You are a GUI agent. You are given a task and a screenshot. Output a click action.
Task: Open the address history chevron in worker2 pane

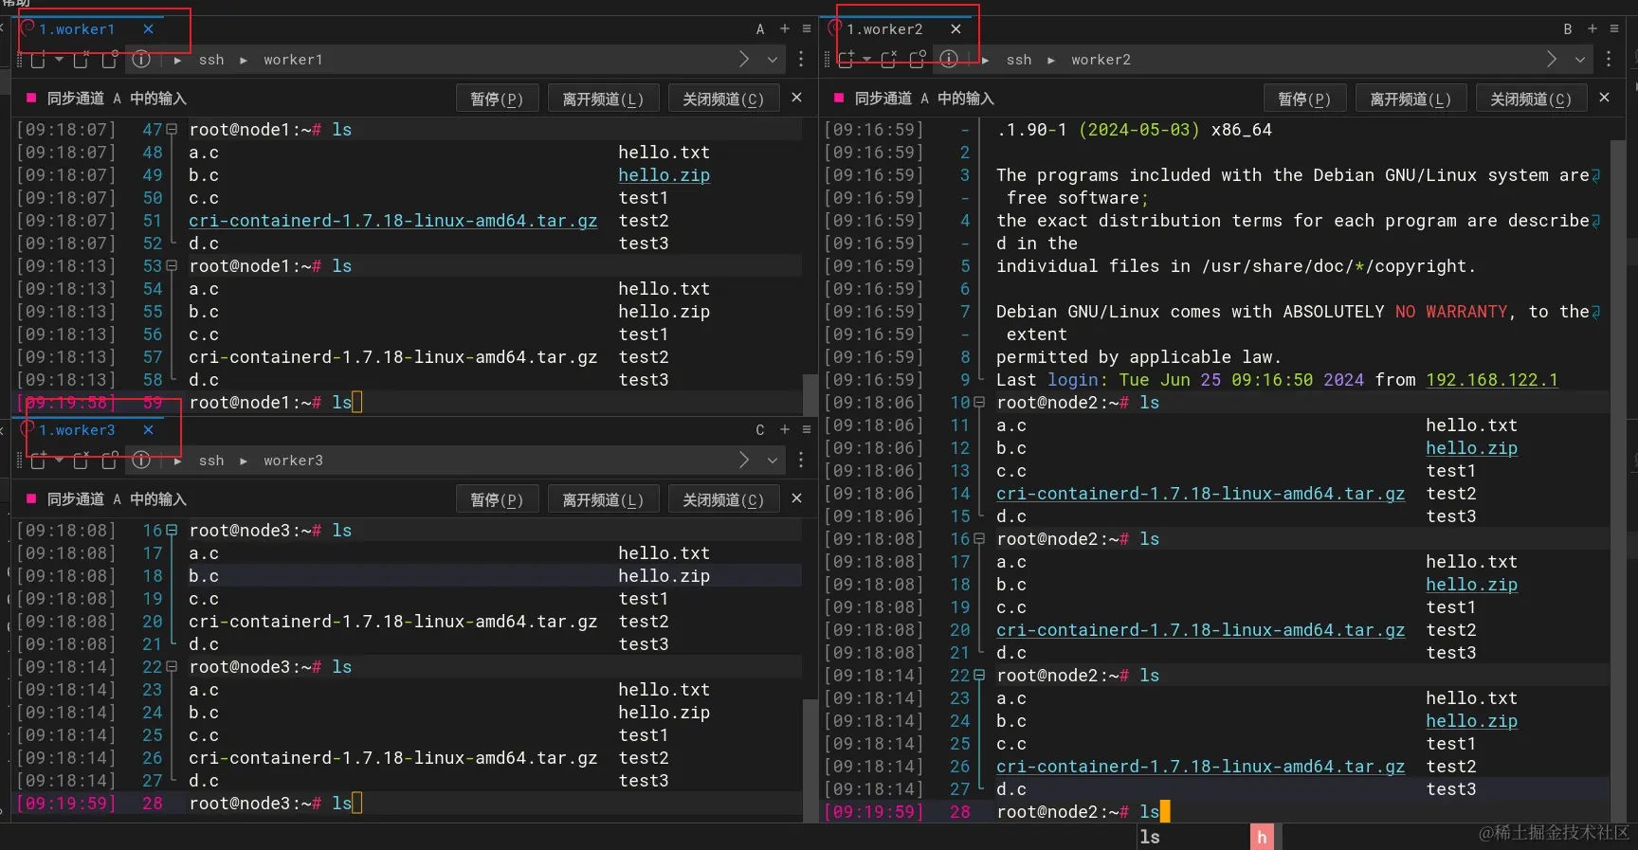tap(1580, 60)
